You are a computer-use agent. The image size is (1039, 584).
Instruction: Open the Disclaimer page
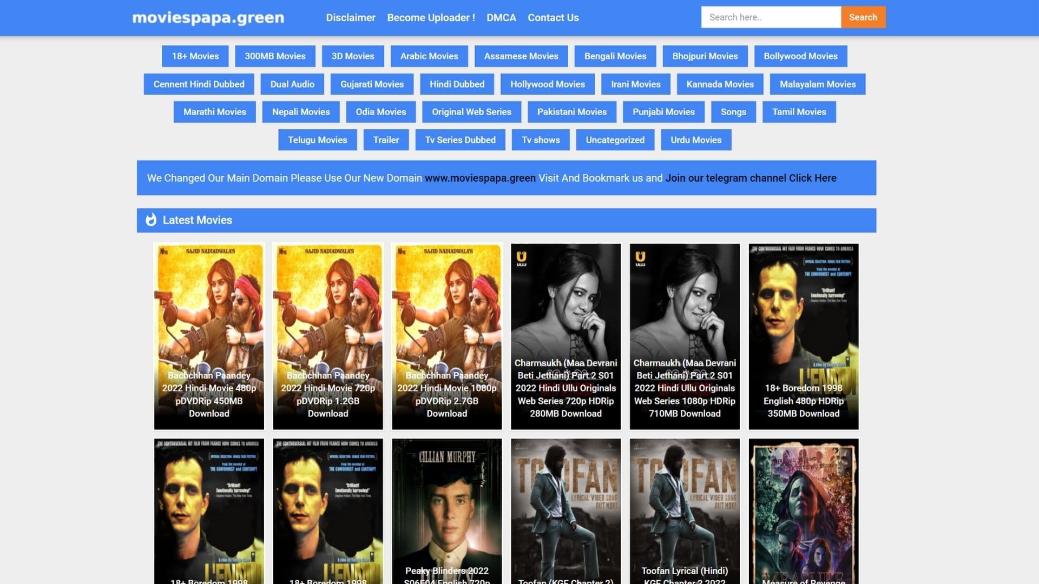351,17
